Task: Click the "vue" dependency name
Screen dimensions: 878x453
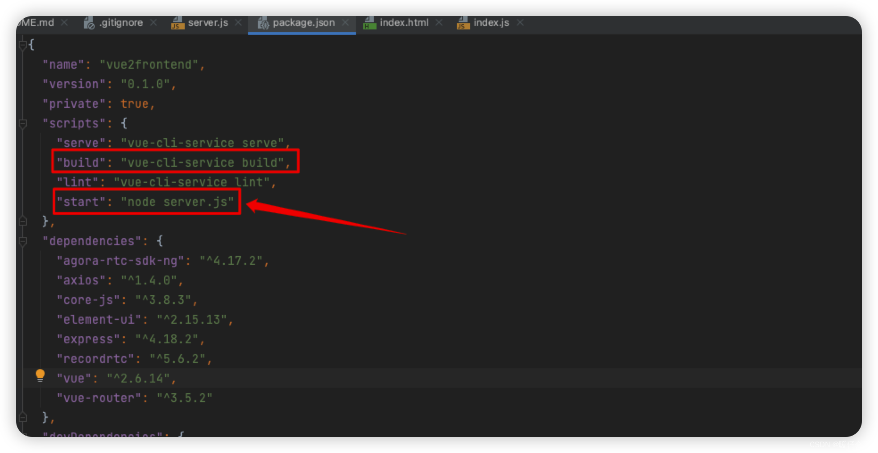Action: click(74, 379)
